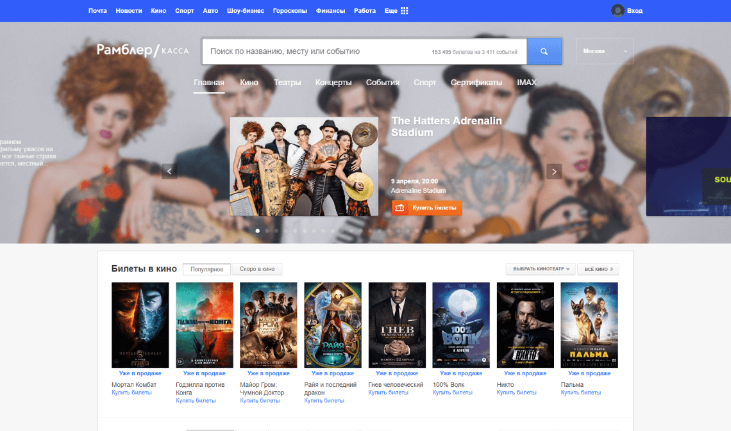731x431 pixels.
Task: Switch to the Популярное tab
Action: pyautogui.click(x=207, y=269)
